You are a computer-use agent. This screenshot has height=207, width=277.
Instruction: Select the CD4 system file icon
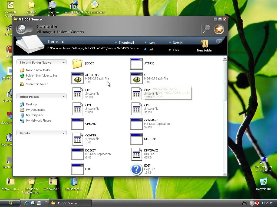(137, 109)
